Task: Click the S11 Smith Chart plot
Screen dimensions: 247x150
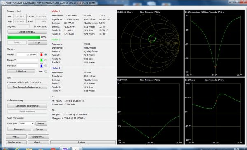Action: point(150,43)
